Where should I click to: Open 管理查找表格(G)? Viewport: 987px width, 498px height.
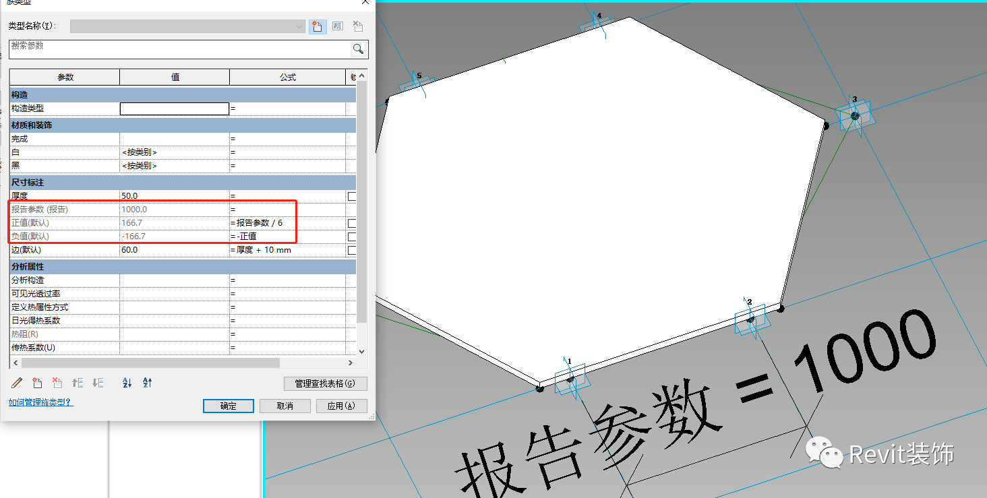click(x=326, y=383)
